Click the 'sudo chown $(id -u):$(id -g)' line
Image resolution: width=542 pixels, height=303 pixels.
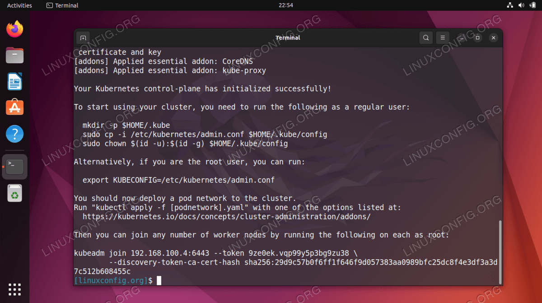pos(185,144)
